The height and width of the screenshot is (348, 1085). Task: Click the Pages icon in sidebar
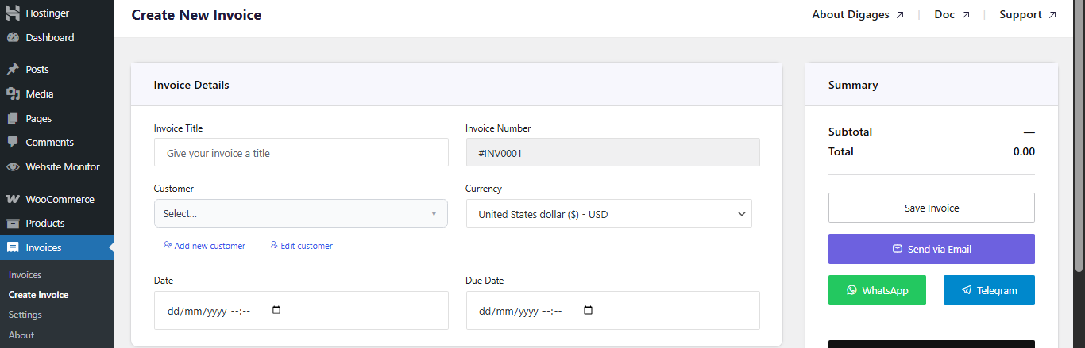pos(13,118)
